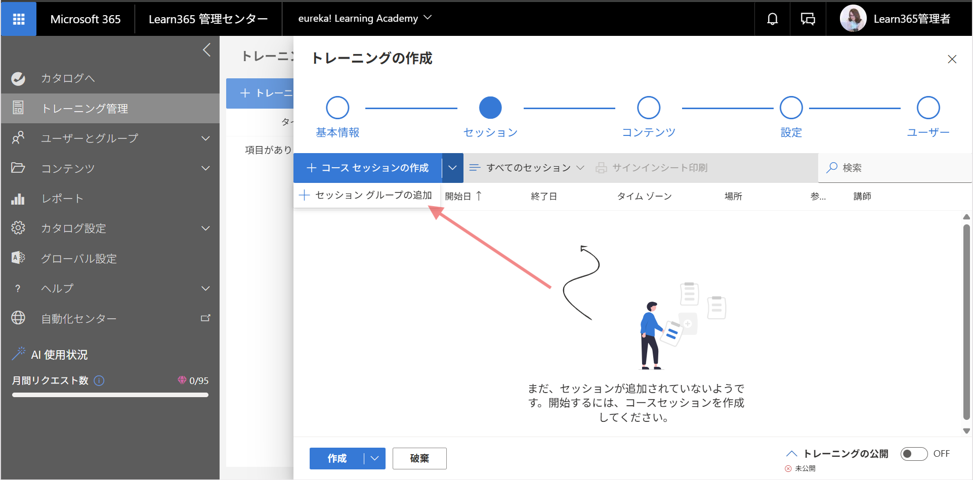Expand コンテンツ sidebar submenu chevron
The height and width of the screenshot is (480, 973).
[205, 168]
